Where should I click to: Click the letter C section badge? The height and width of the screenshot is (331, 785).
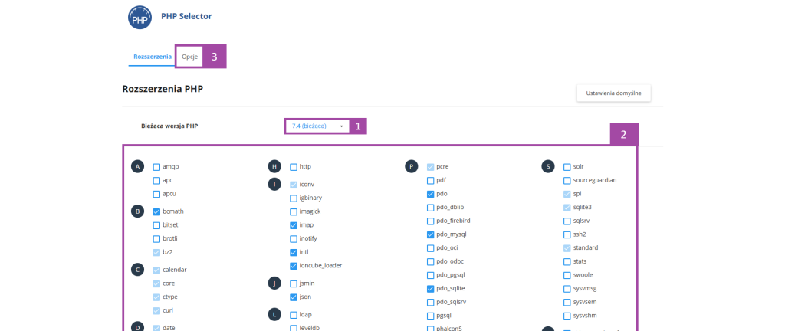tap(137, 269)
